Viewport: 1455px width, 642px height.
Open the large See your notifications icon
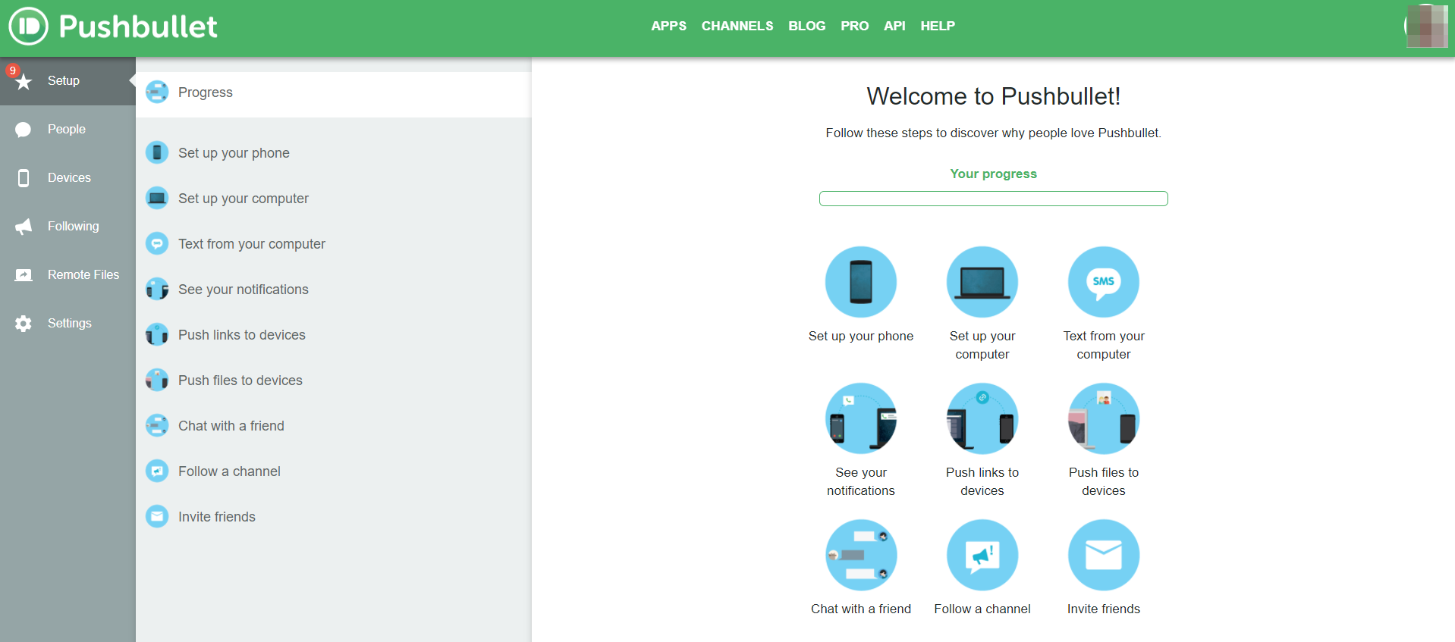point(861,418)
